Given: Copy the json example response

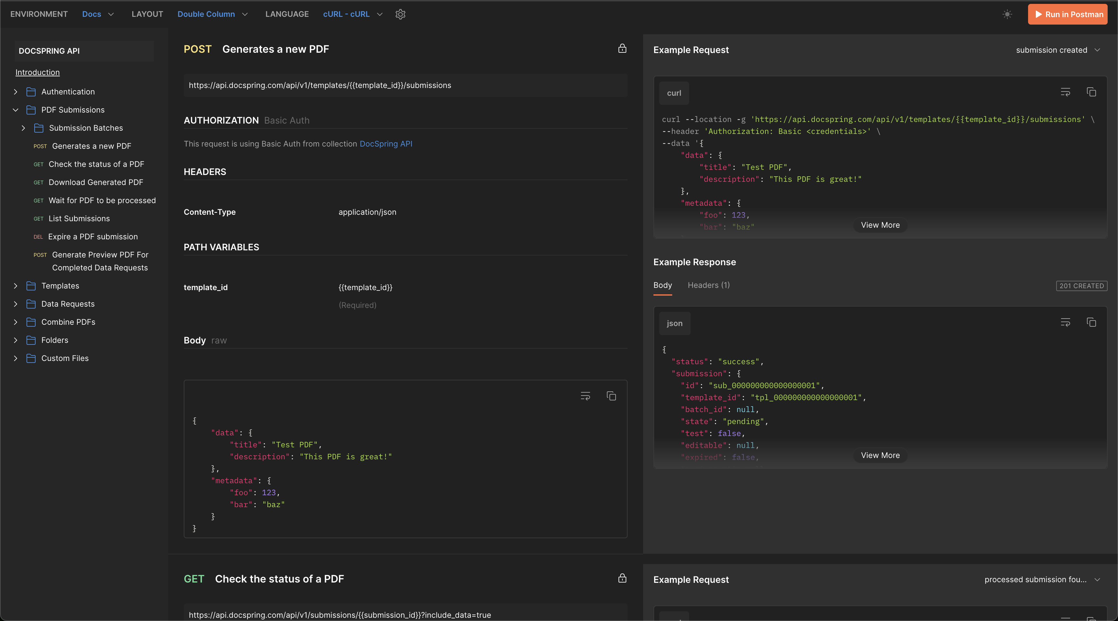Looking at the screenshot, I should (1091, 322).
